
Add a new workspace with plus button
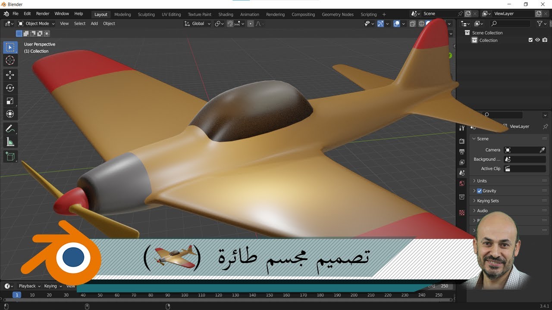(384, 14)
